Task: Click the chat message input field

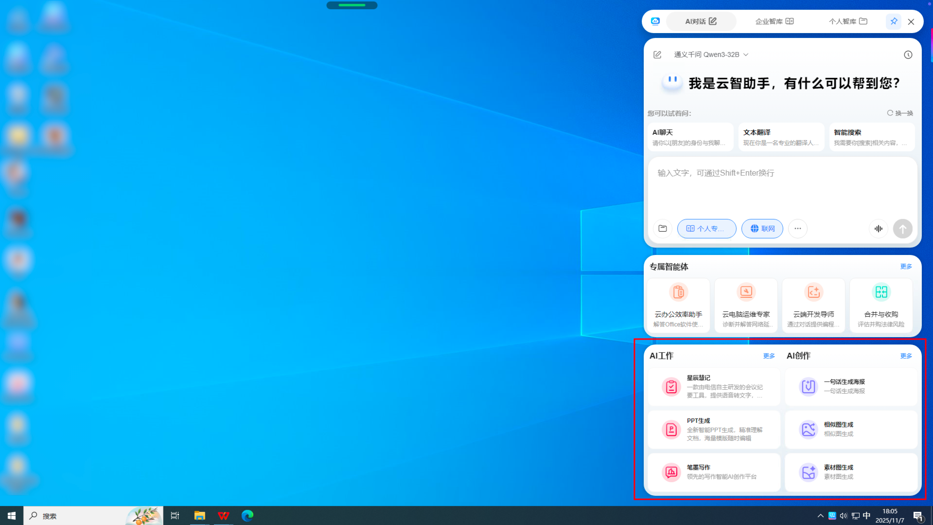Action: tap(782, 187)
